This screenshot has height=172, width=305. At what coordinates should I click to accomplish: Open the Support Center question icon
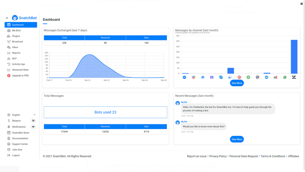point(9,144)
